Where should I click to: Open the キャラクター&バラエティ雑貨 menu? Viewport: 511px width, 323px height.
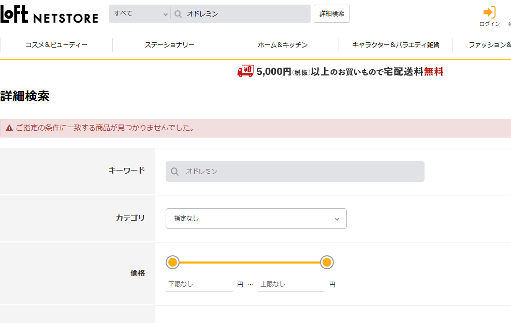click(x=396, y=45)
